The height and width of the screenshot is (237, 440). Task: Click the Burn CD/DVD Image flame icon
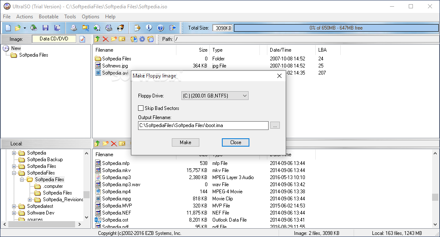click(121, 28)
